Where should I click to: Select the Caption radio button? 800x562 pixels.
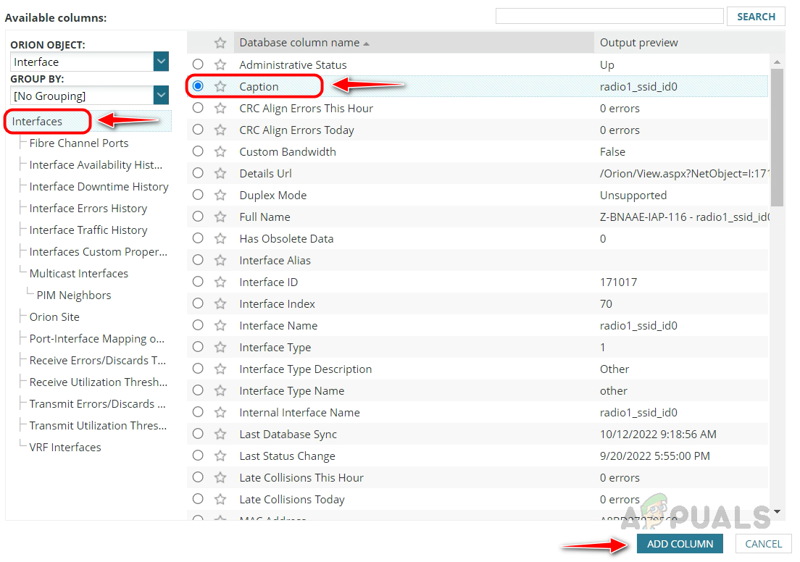tap(198, 86)
